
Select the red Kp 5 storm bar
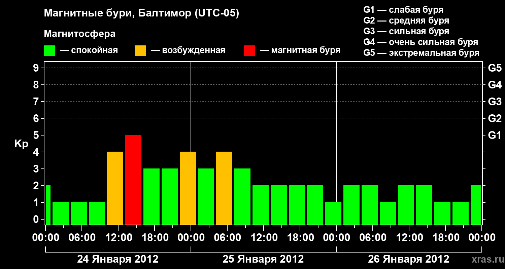pos(133,180)
